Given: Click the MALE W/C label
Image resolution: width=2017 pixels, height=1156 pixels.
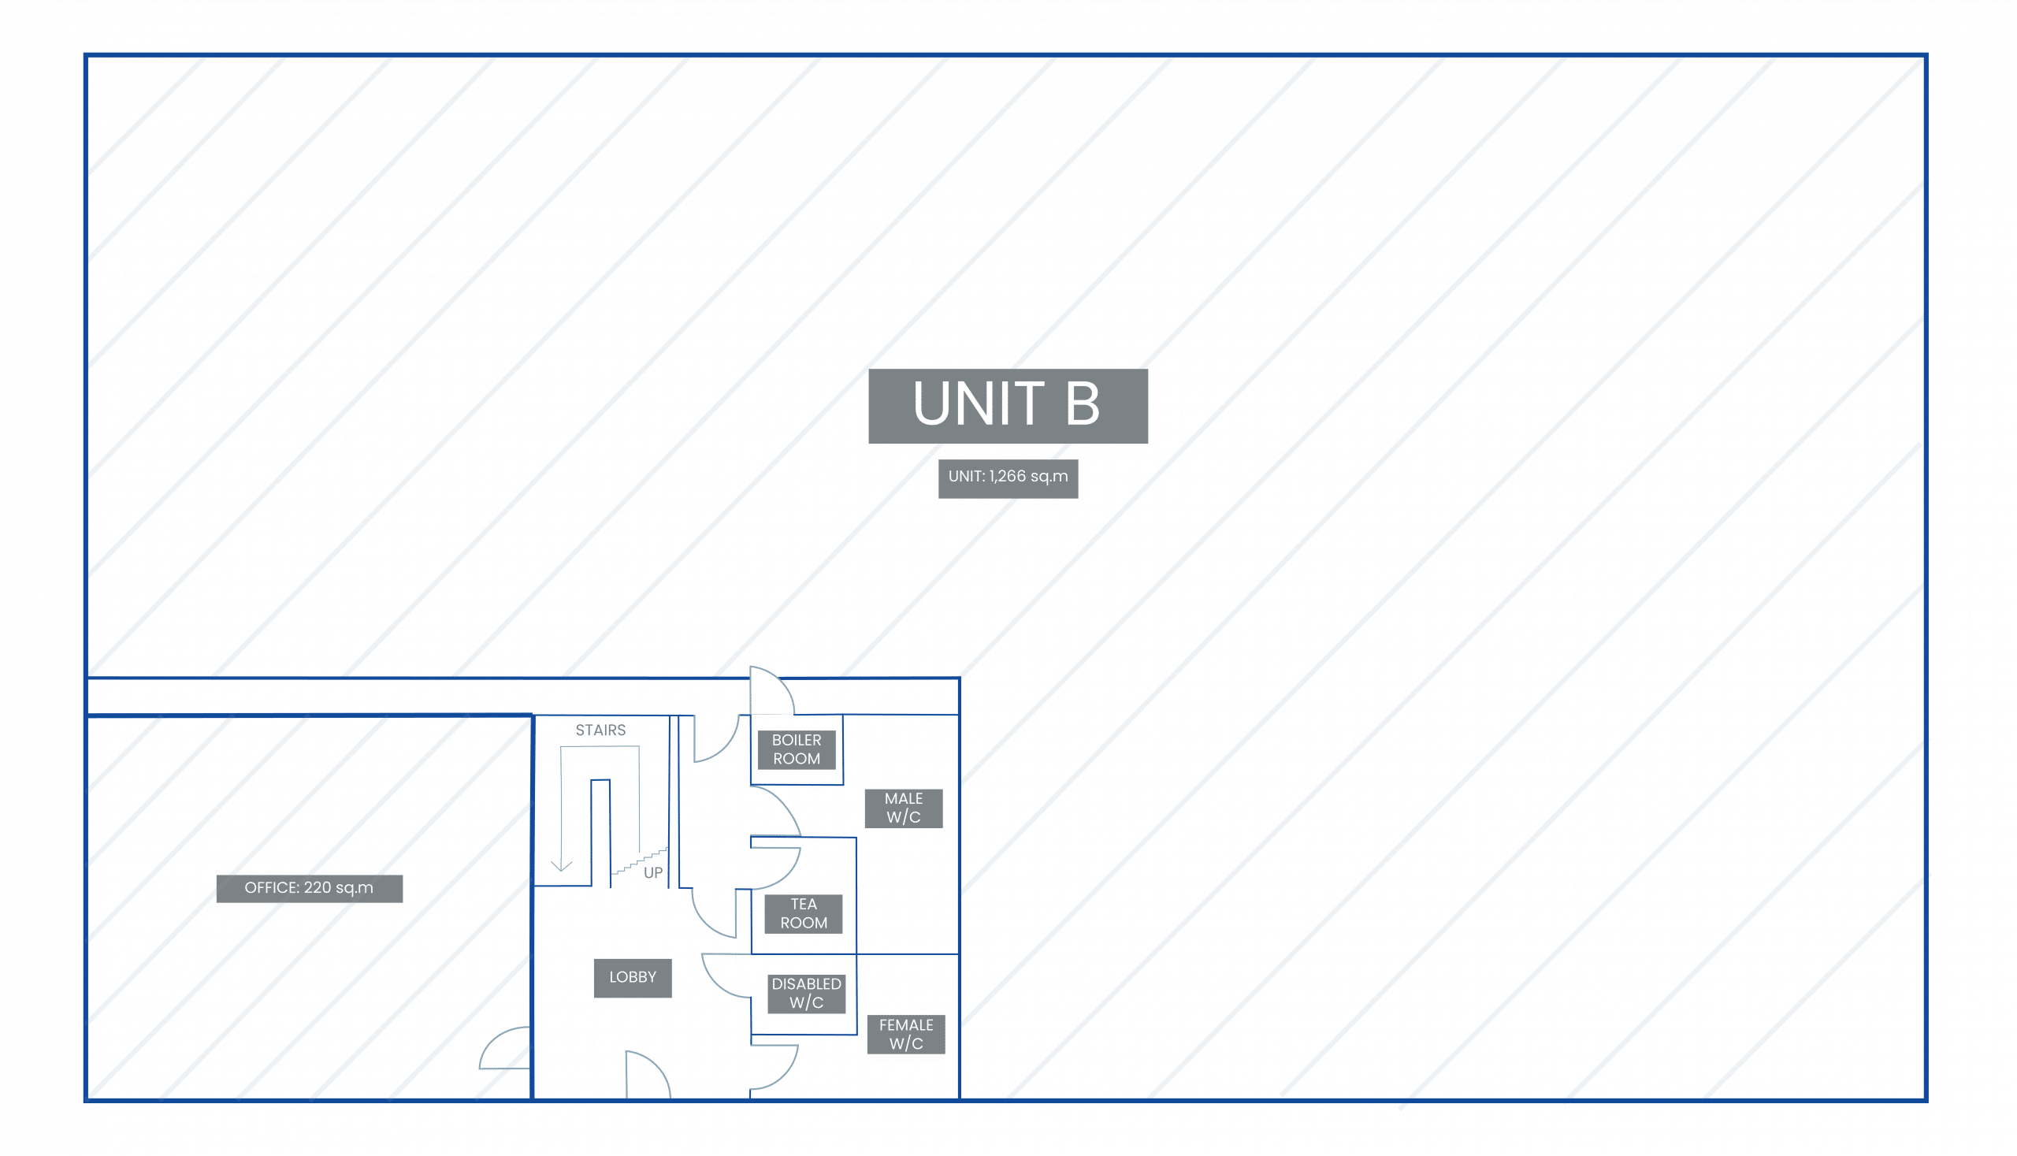Looking at the screenshot, I should pyautogui.click(x=904, y=808).
